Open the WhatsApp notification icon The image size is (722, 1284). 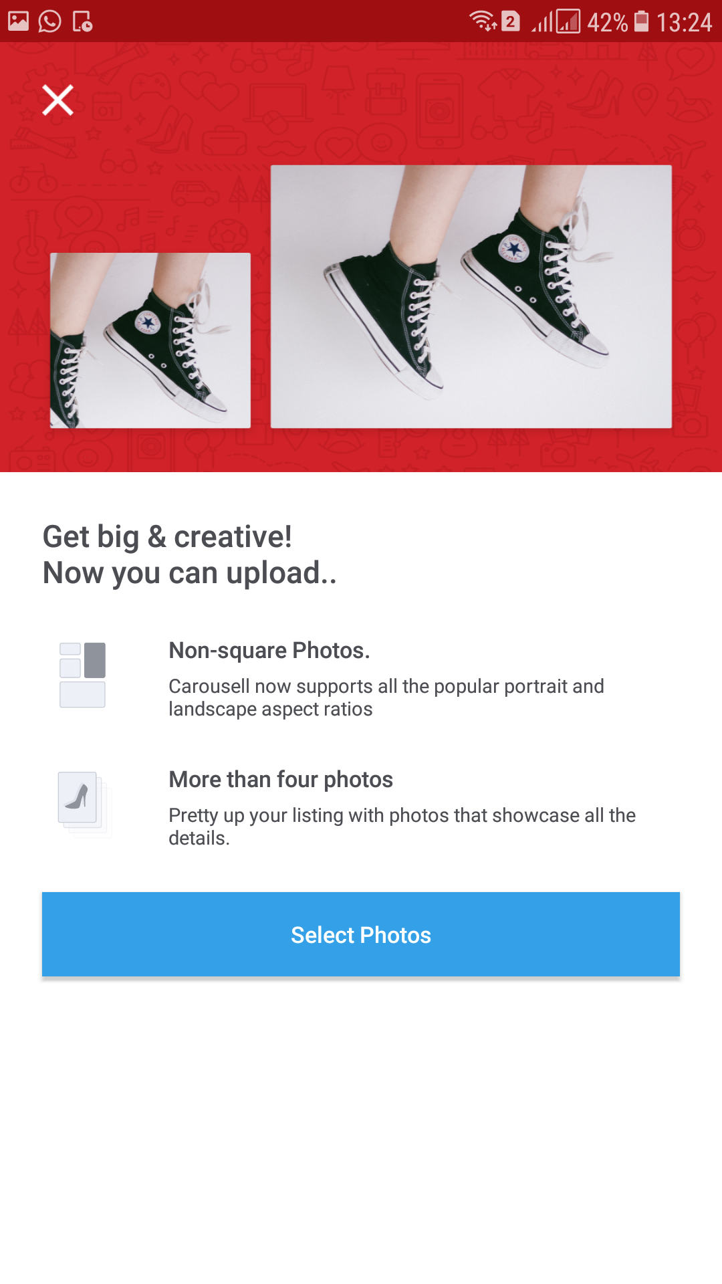point(49,21)
